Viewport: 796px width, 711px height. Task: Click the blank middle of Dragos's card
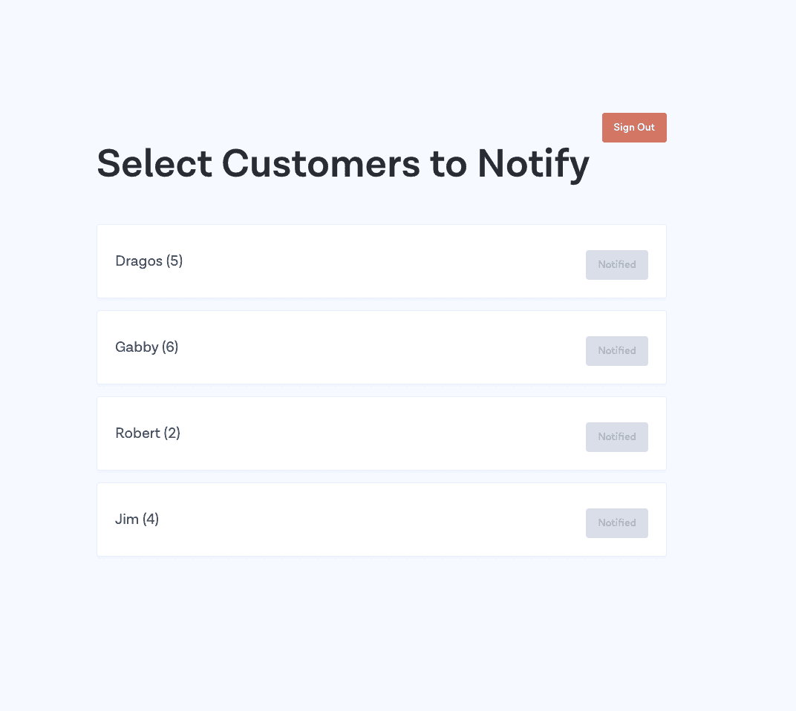[x=381, y=261]
